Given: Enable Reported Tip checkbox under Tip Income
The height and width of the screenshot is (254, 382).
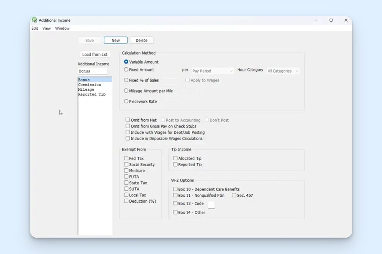Looking at the screenshot, I should point(175,164).
